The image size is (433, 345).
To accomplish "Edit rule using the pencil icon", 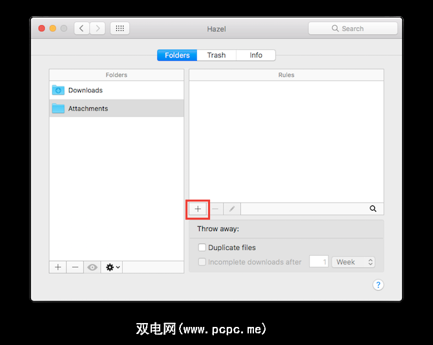I will [232, 209].
